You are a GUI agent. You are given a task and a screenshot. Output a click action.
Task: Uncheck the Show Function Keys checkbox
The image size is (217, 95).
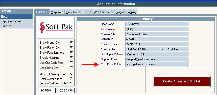pos(71,53)
